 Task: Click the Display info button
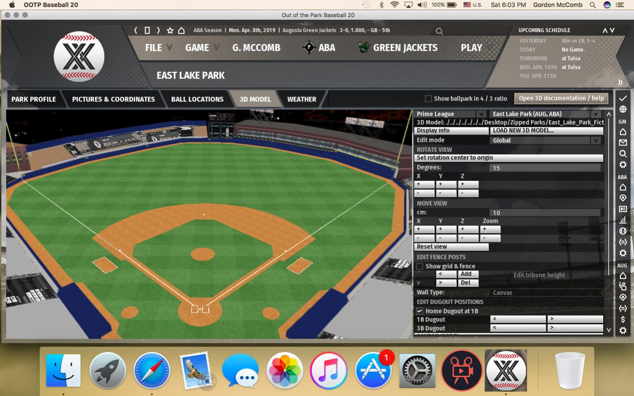451,131
